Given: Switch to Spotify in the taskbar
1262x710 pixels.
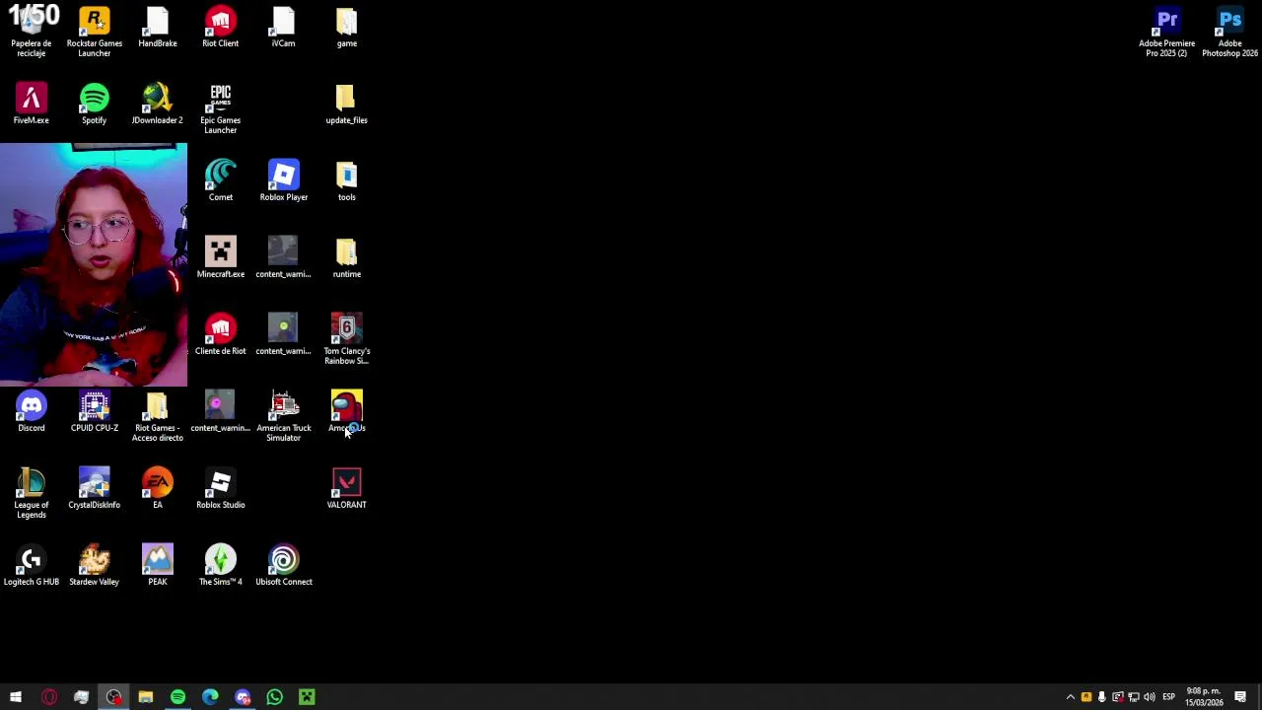Looking at the screenshot, I should click(x=177, y=697).
